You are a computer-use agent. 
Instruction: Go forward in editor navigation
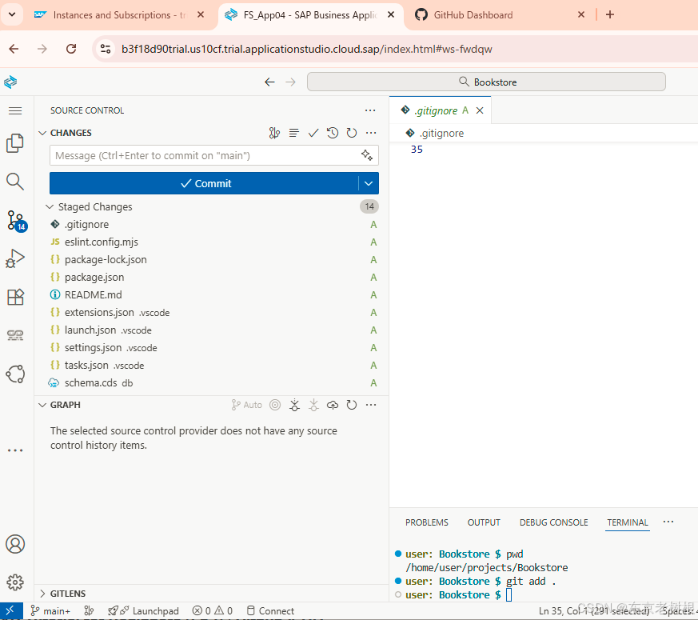[290, 82]
